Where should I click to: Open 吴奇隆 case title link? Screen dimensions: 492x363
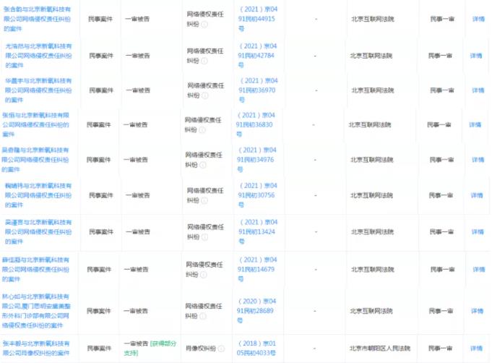coord(35,160)
